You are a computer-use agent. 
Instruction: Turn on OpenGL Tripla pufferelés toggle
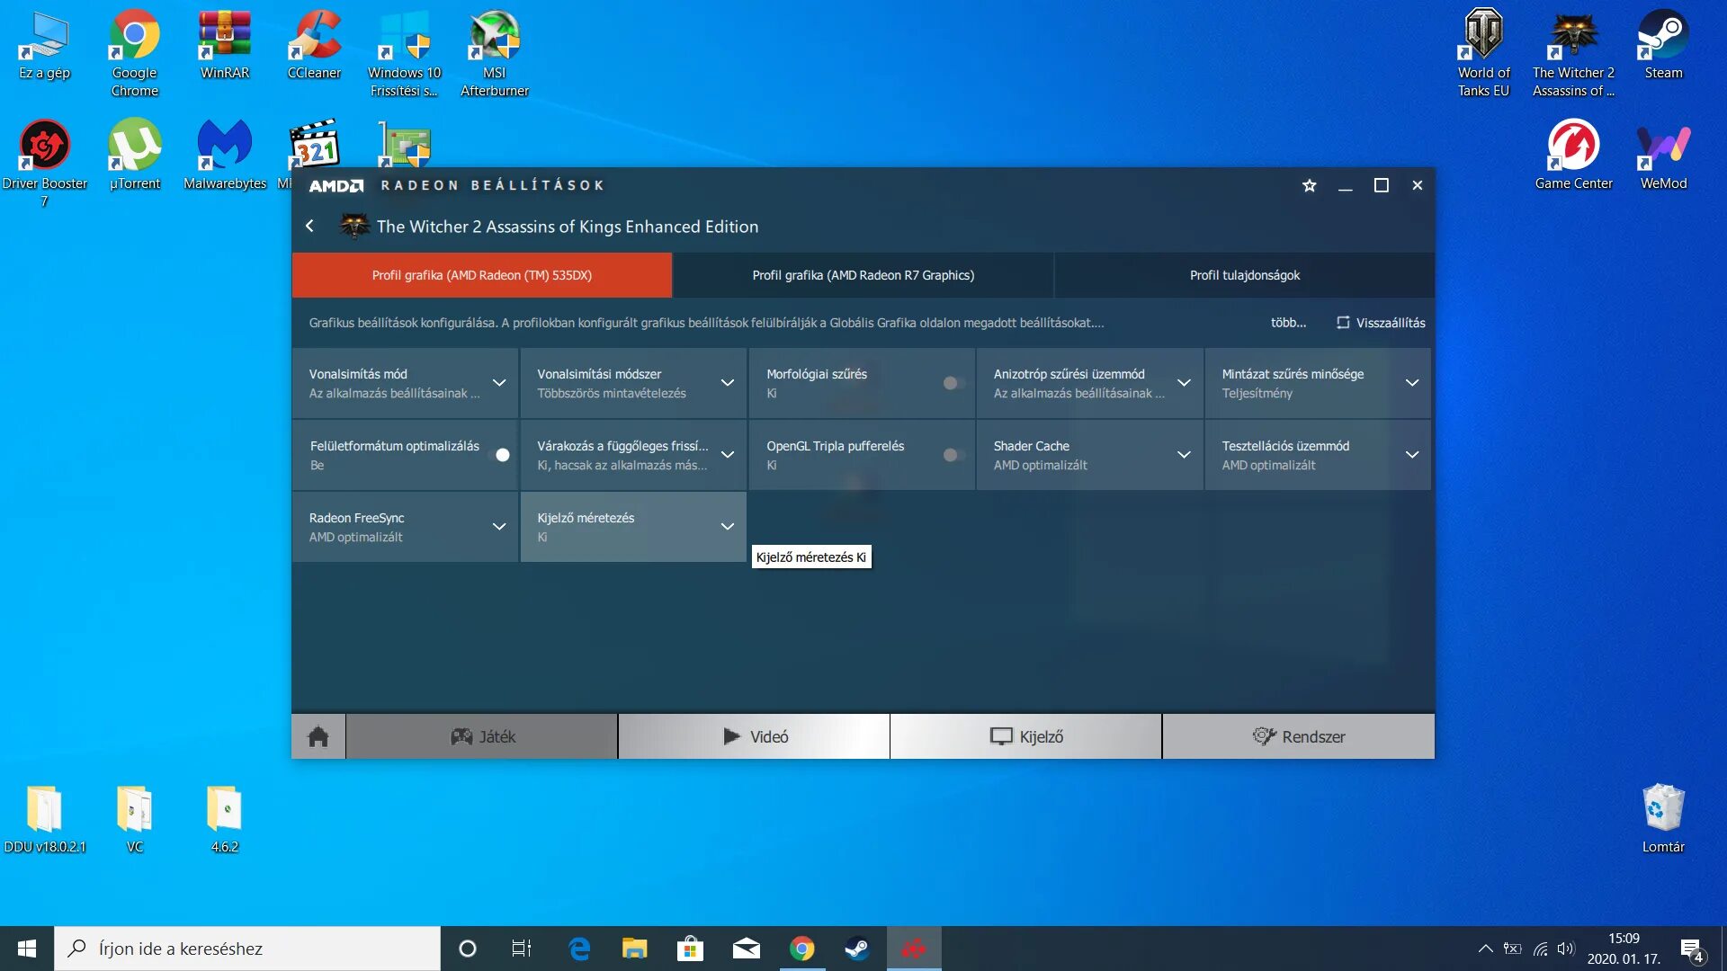click(953, 455)
